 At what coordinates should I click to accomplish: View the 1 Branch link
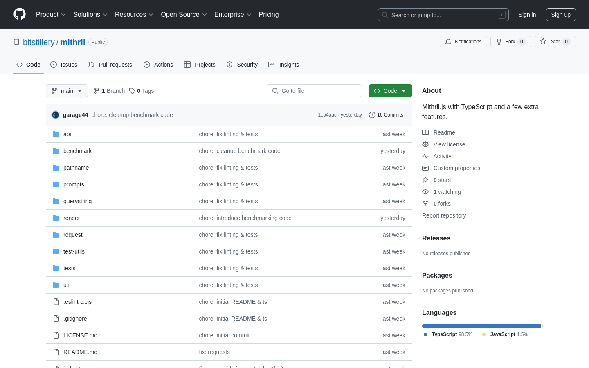tap(109, 91)
